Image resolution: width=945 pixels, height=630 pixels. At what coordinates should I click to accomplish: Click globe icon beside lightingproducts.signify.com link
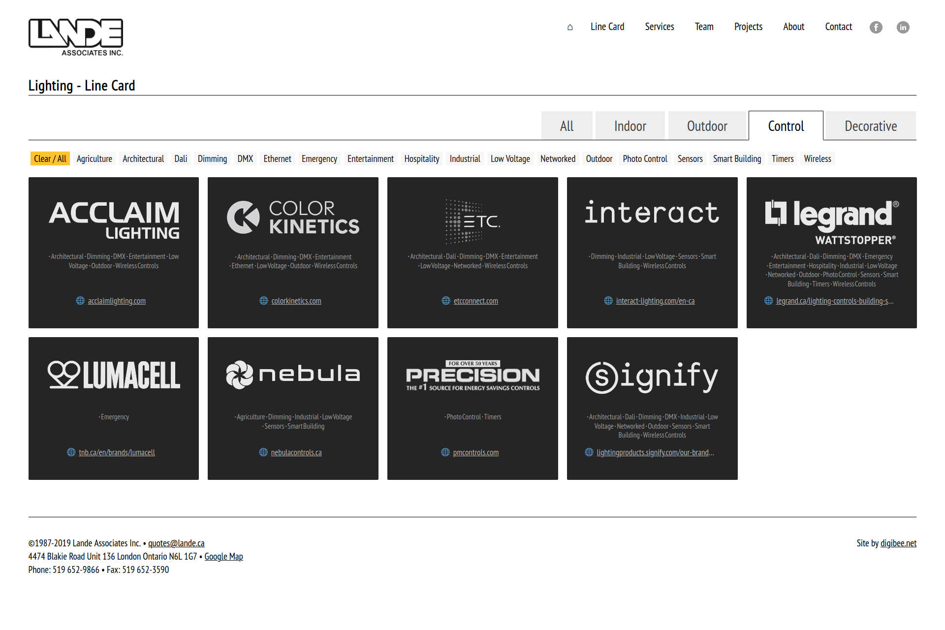click(589, 452)
